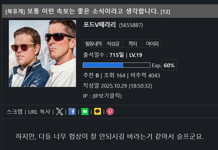Jump to comments via [12] count
Image resolution: width=218 pixels, height=150 pixels.
pyautogui.click(x=165, y=12)
